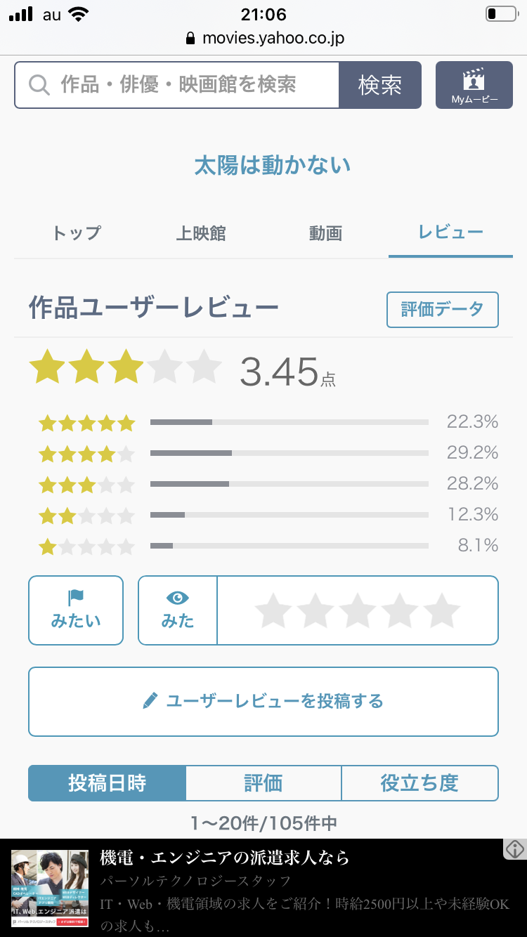Viewport: 527px width, 937px height.
Task: Open the ad info icon
Action: tap(515, 849)
